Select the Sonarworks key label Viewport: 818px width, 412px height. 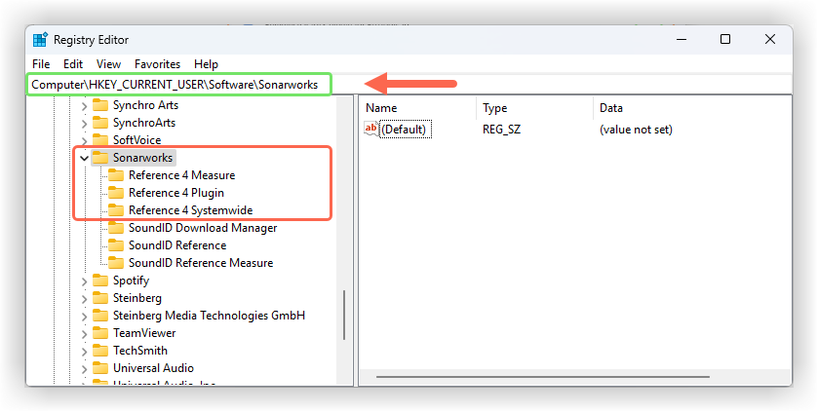click(x=142, y=157)
